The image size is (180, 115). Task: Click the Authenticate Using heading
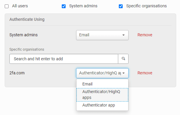[x=27, y=19]
